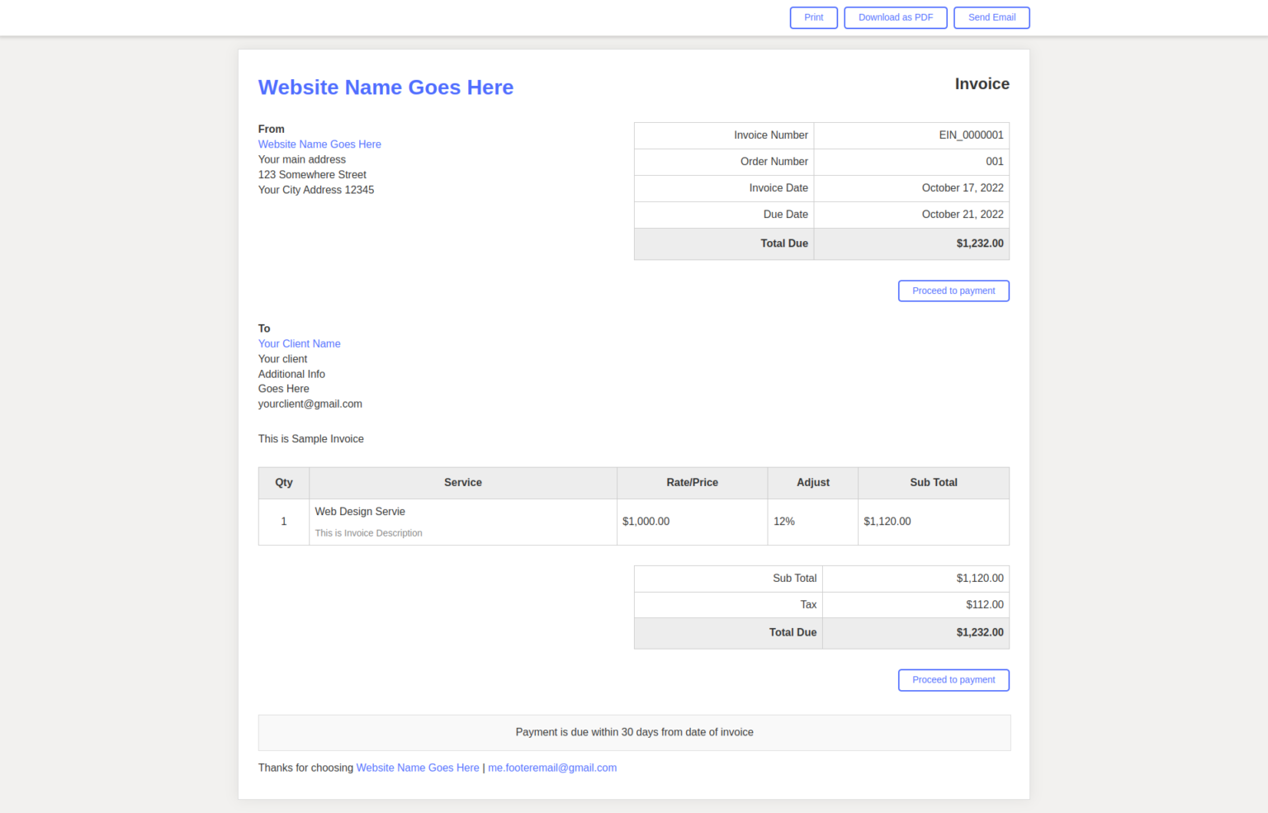Click the Your Client Name link
This screenshot has width=1268, height=813.
[299, 343]
